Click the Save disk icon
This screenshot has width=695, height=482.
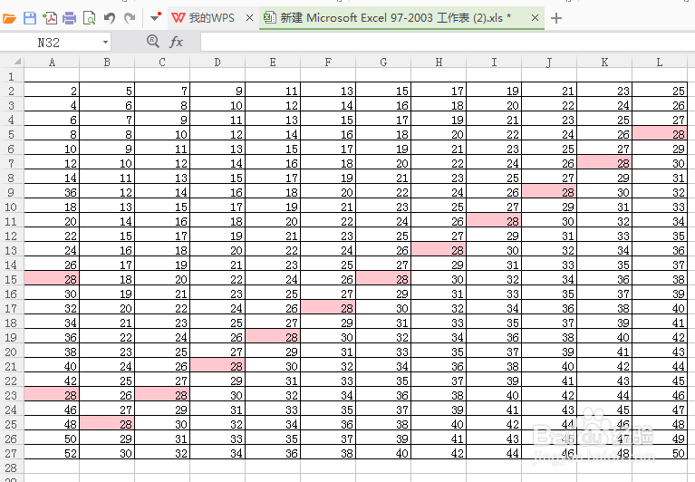click(x=30, y=18)
